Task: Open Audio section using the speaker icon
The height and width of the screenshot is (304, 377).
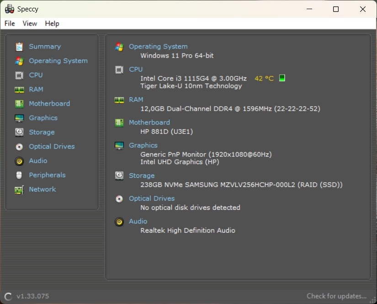Action: (19, 160)
